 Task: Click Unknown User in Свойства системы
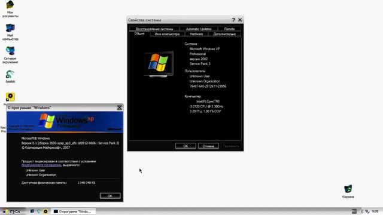[199, 76]
